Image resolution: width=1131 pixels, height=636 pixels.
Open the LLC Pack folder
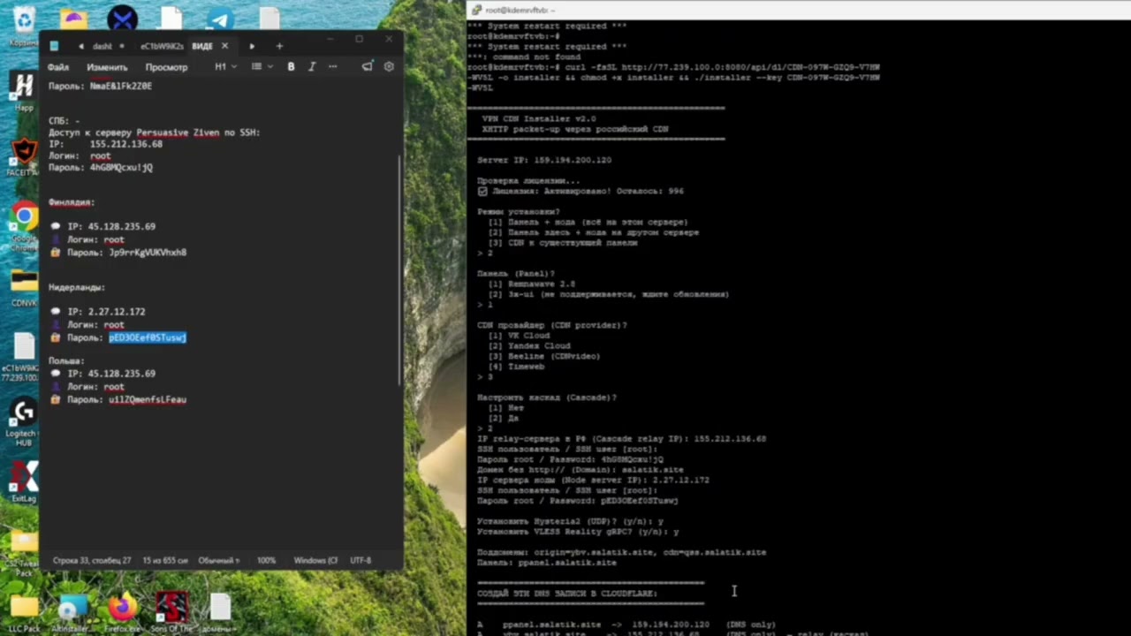(24, 611)
